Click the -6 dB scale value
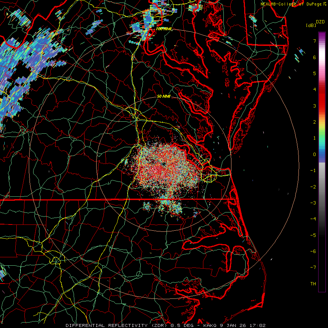This screenshot has height=328, width=328. [x=313, y=251]
